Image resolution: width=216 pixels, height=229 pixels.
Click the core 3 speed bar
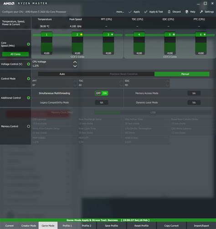(x=108, y=43)
